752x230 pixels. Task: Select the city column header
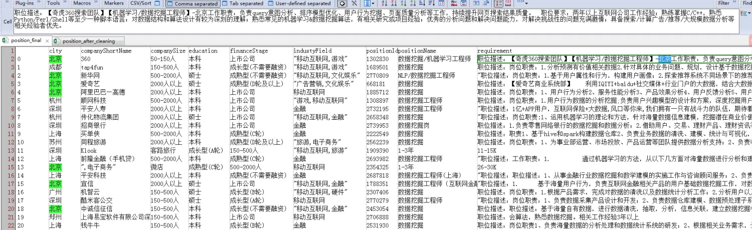(55, 51)
